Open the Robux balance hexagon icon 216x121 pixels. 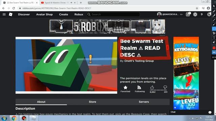pyautogui.click(x=195, y=14)
